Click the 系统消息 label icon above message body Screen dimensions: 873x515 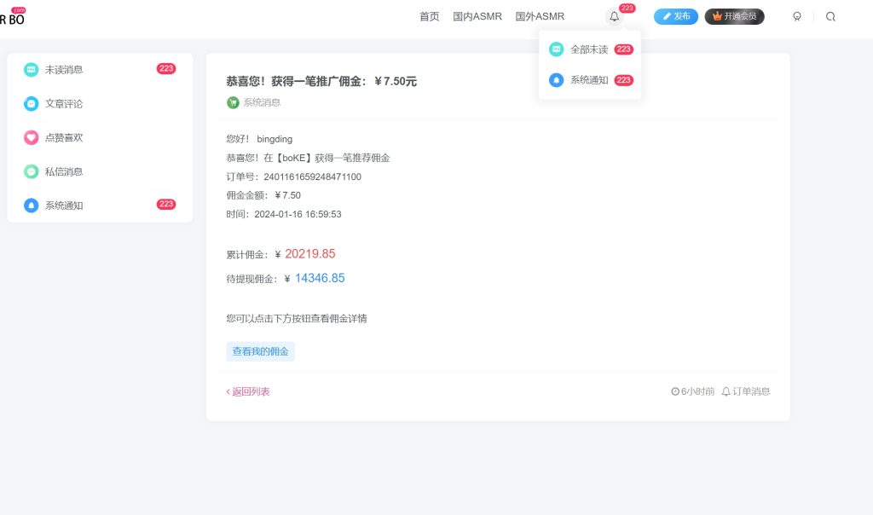[231, 102]
